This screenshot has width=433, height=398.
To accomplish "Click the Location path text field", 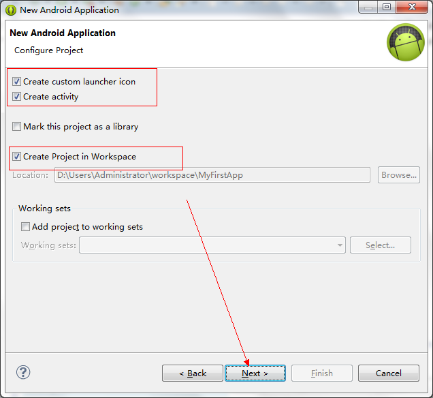I will point(212,175).
